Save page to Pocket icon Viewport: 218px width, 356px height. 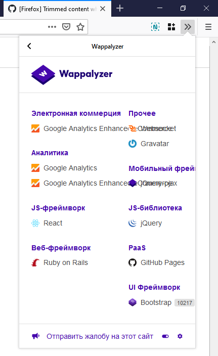click(x=66, y=27)
